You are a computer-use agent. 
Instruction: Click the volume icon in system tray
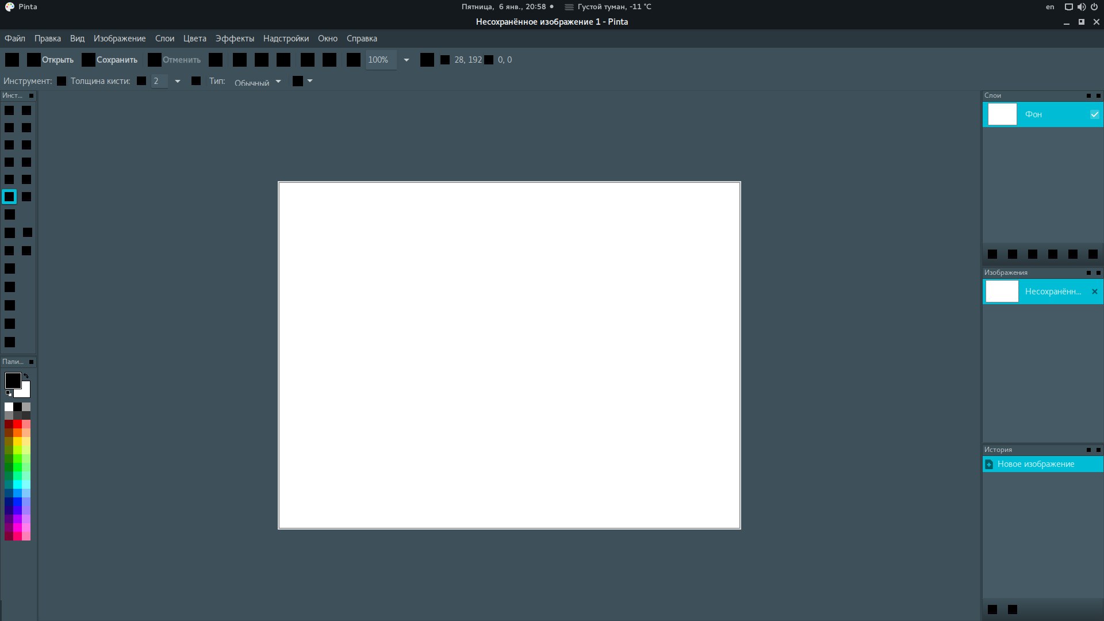[1082, 7]
